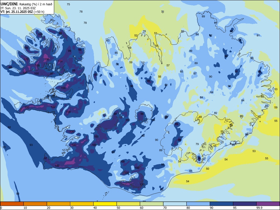
Task: Click the orange 10–20 legend swatch
Action: pos(35,204)
